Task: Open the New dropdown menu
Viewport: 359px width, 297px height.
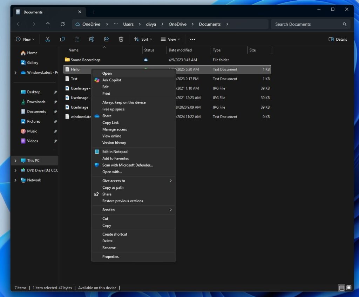Action: [x=25, y=39]
